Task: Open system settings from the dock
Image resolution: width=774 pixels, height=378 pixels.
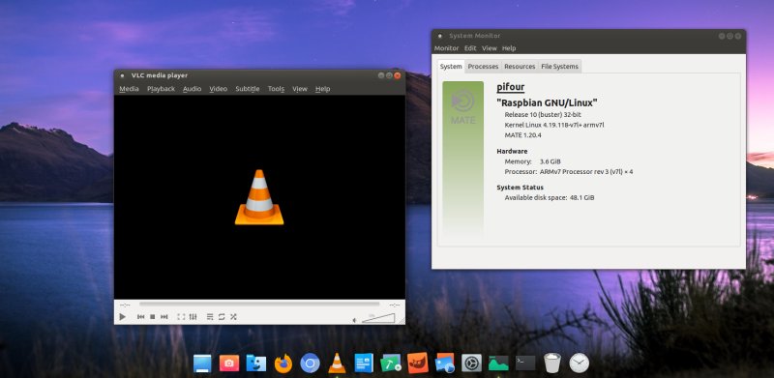Action: tap(471, 363)
